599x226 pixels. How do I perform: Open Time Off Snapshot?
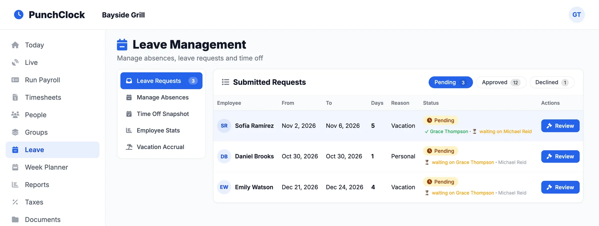161,114
